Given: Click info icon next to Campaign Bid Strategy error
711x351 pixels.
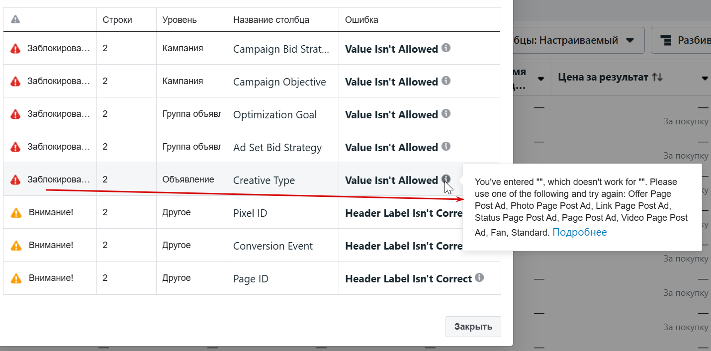Looking at the screenshot, I should [x=446, y=48].
